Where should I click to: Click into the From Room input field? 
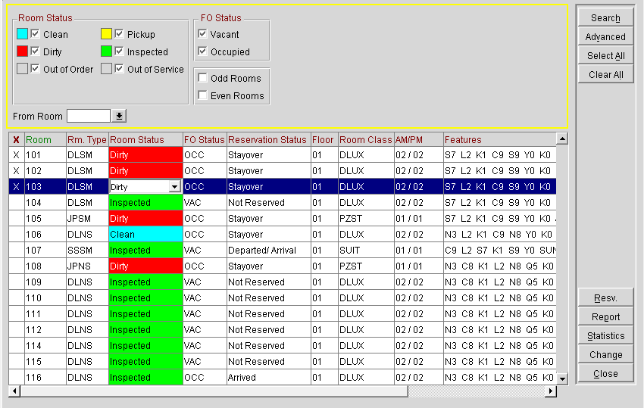[89, 116]
